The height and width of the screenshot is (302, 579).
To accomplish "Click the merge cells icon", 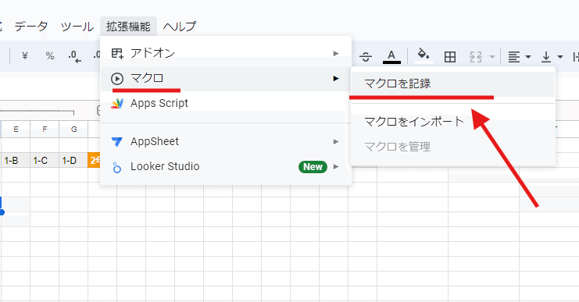I will pyautogui.click(x=476, y=57).
